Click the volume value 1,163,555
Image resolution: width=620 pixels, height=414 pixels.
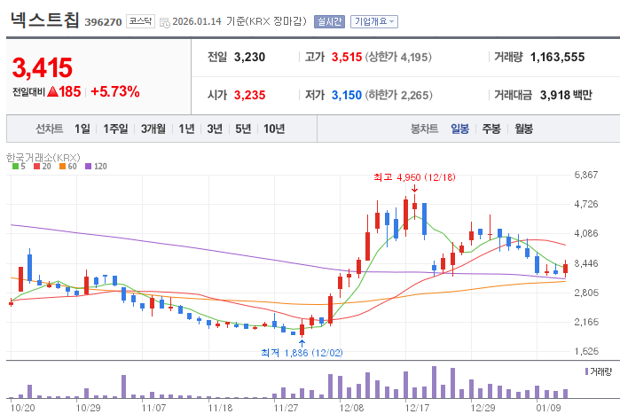click(557, 58)
